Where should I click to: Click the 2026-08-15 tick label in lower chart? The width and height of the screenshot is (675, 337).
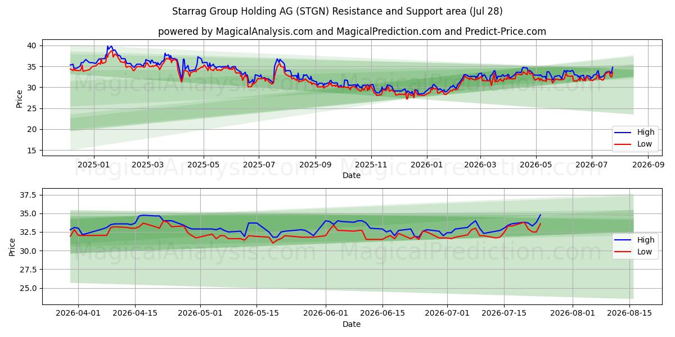coord(630,315)
